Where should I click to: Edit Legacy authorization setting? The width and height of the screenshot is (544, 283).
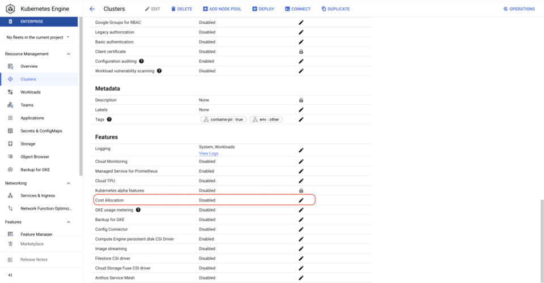(301, 32)
